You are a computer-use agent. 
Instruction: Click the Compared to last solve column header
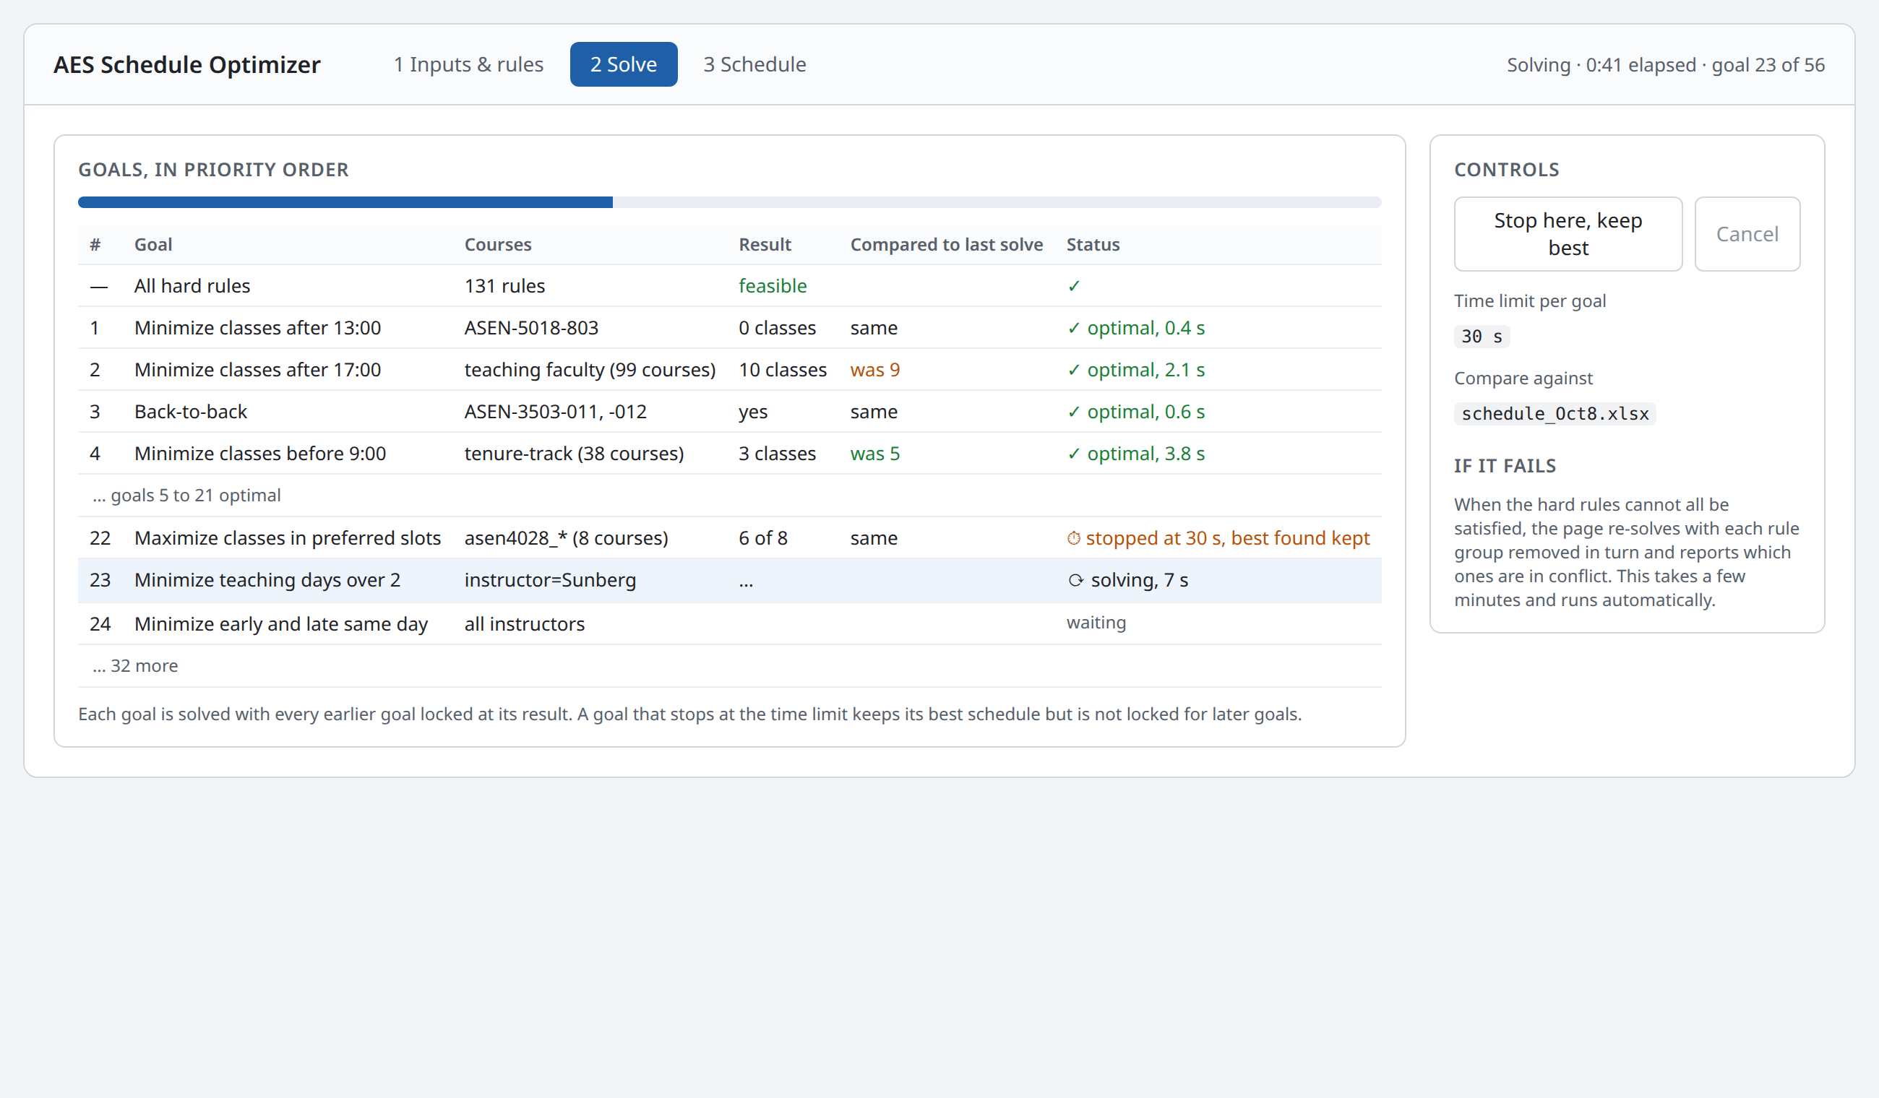point(946,244)
